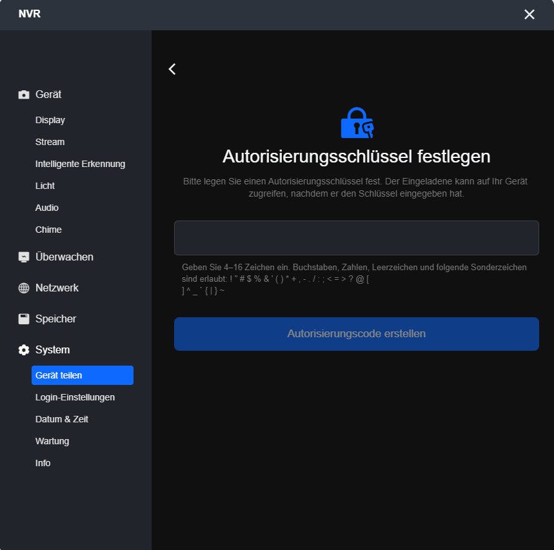
Task: Click the blue lock and key icon
Action: [x=357, y=123]
